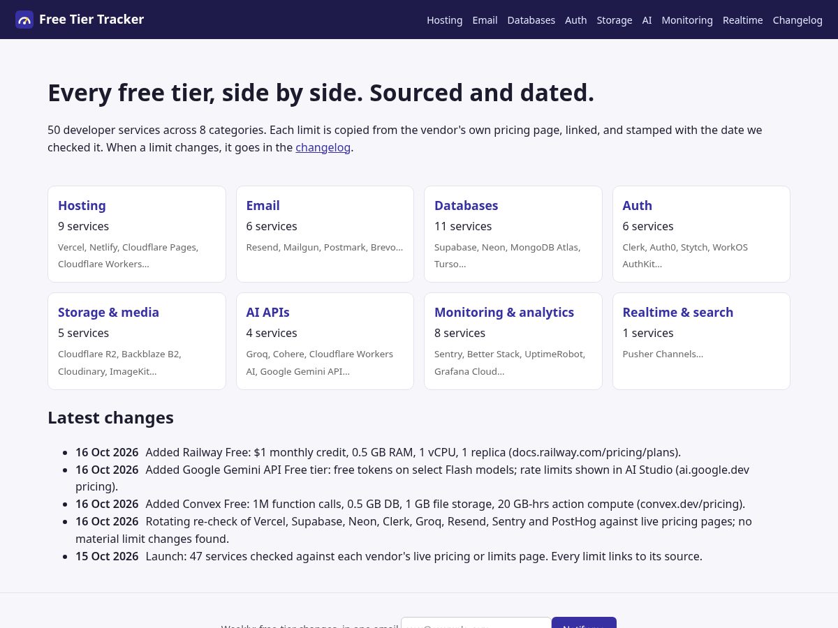Screen dimensions: 838x628
Task: Open the AI APIs card heading
Action: tap(267, 312)
